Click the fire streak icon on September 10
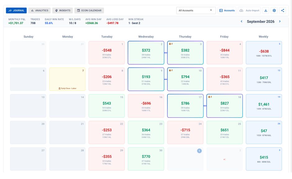 [x=170, y=70]
